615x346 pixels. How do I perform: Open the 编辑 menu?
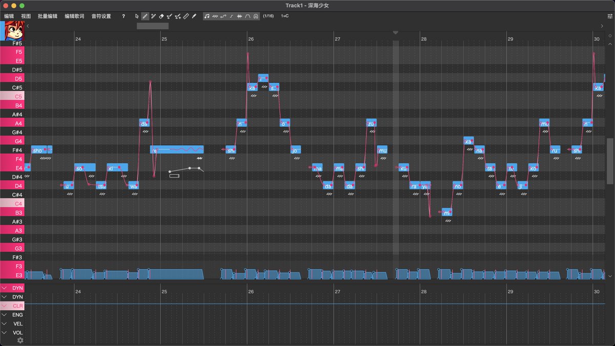[9, 16]
